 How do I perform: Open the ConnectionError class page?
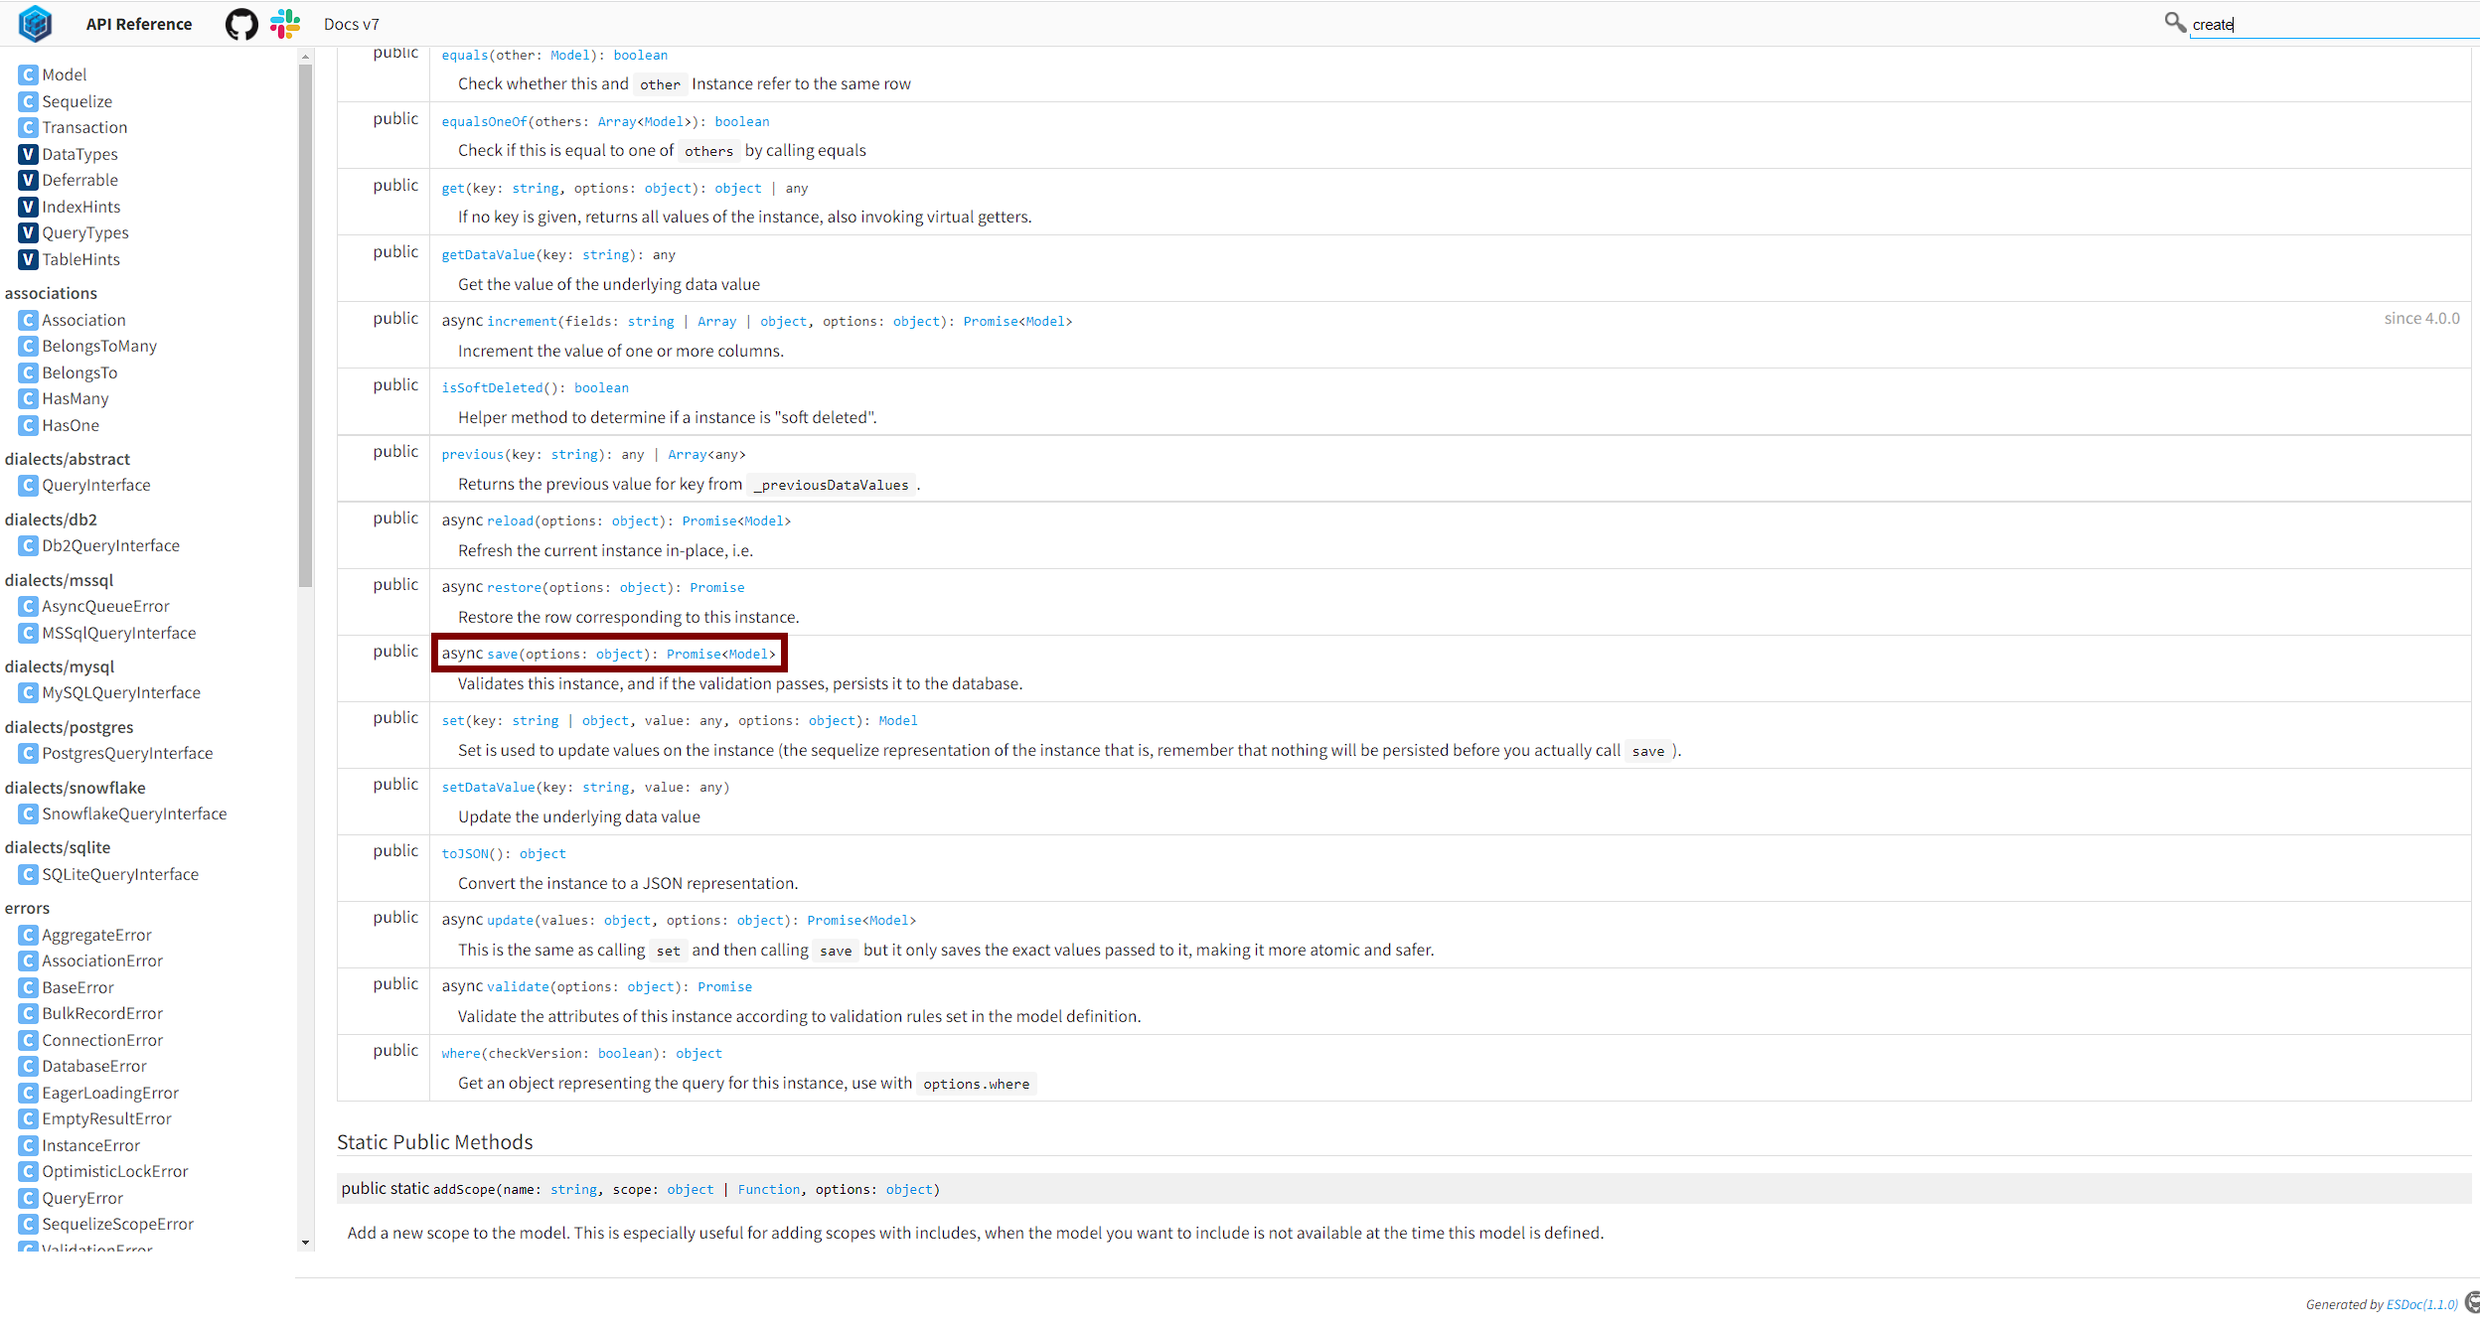click(x=102, y=1040)
